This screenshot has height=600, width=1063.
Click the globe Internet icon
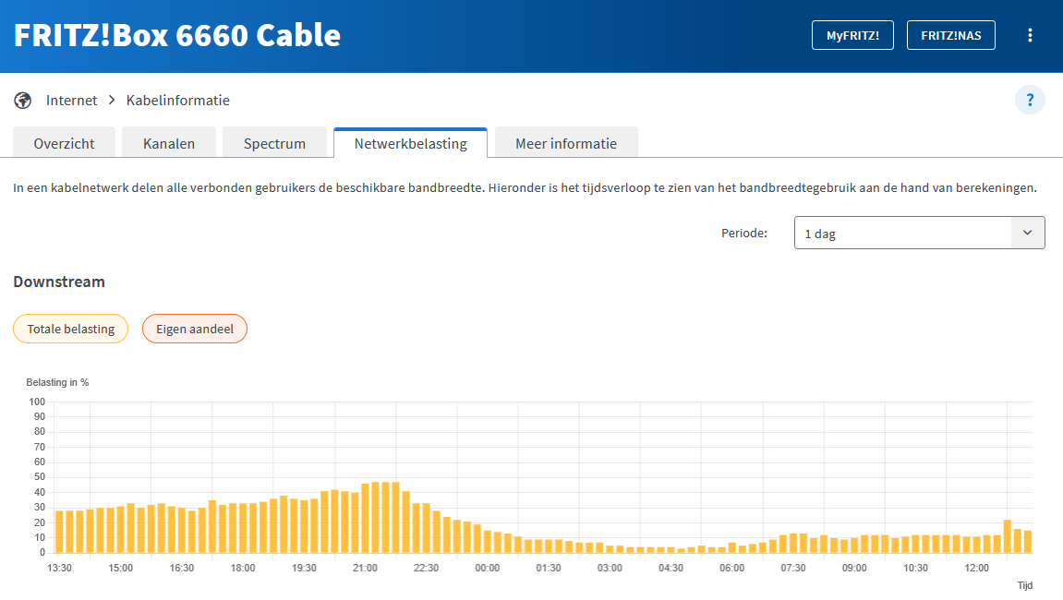click(x=23, y=101)
